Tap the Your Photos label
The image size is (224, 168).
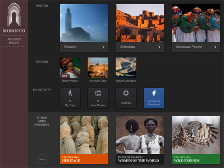click(x=98, y=105)
